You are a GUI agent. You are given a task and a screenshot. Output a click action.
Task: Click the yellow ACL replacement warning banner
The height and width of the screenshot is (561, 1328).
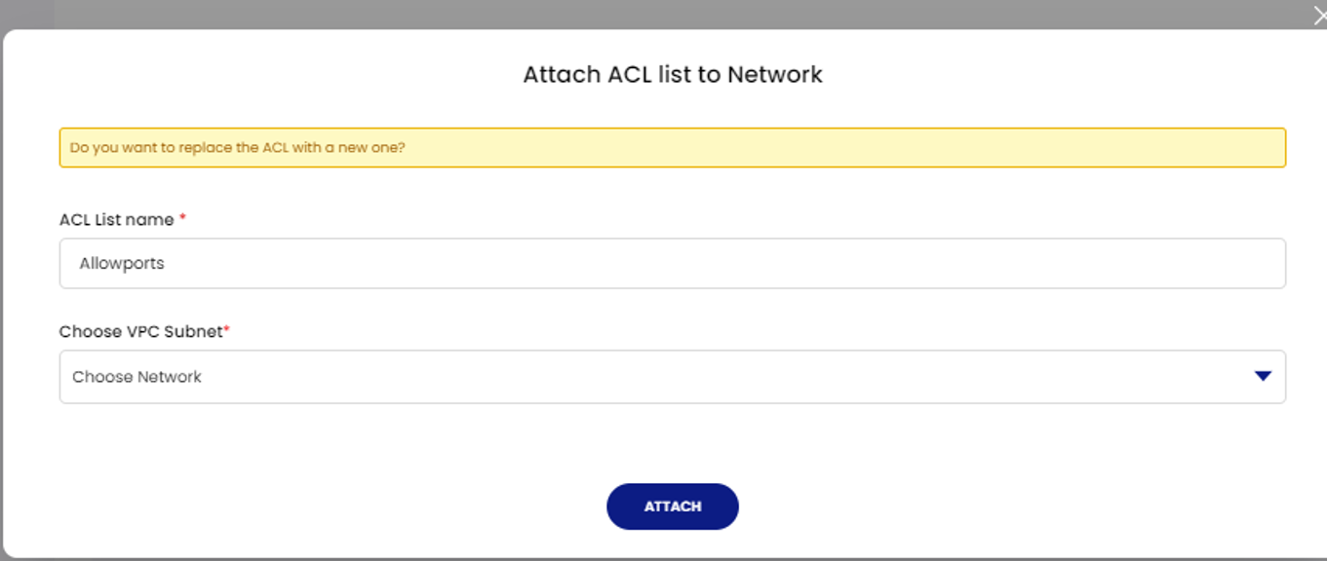tap(672, 147)
